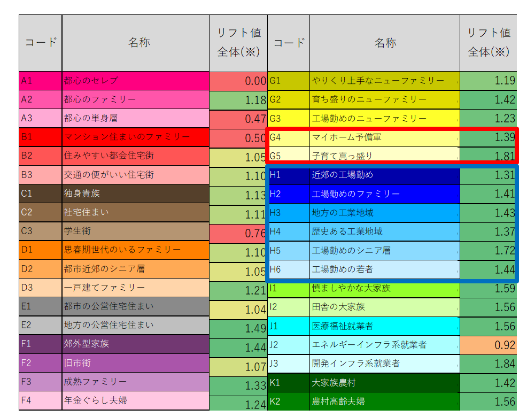Select the cell "住みやすい都会住宅街"

pos(135,156)
